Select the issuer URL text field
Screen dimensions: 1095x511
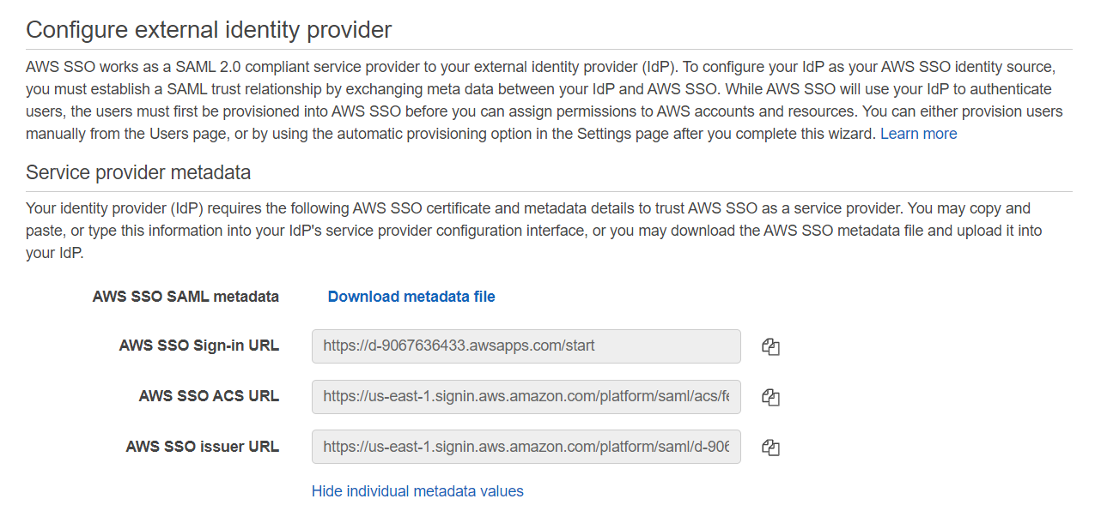[526, 446]
